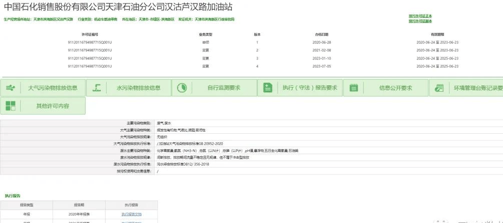Select the 申领 business type cell
Image resolution: width=503 pixels, height=223 pixels.
pyautogui.click(x=206, y=42)
